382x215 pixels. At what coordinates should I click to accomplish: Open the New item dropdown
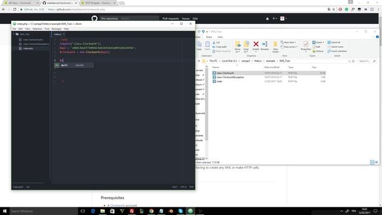[x=288, y=42]
